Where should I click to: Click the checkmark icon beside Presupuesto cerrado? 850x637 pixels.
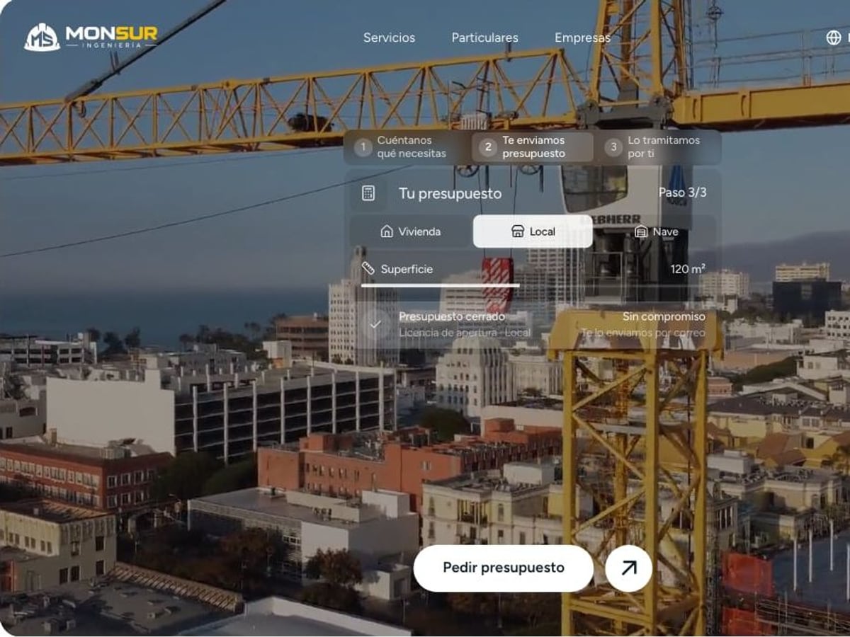click(x=375, y=324)
